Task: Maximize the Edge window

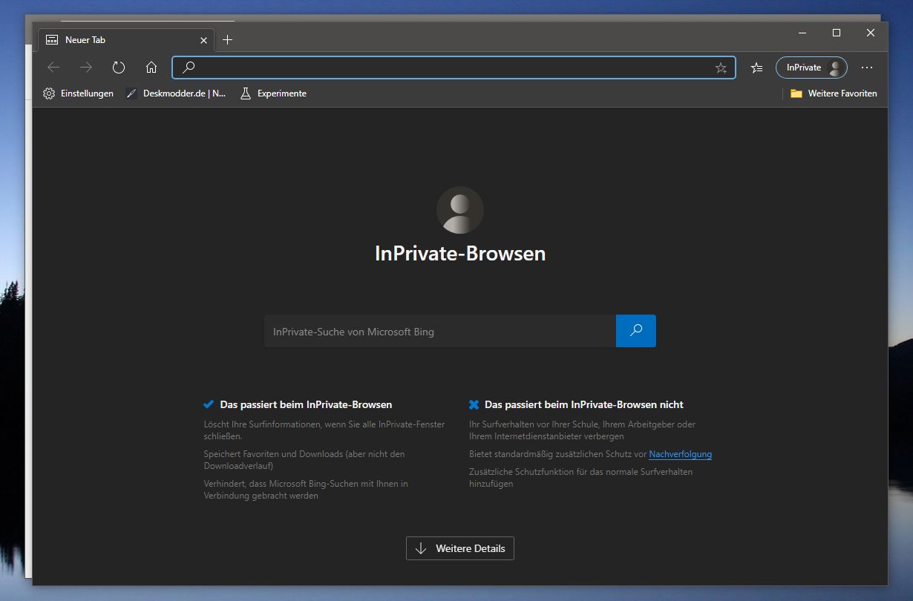Action: pyautogui.click(x=837, y=33)
